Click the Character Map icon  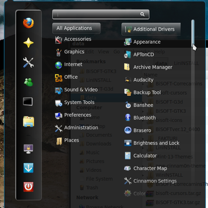pos(128,168)
